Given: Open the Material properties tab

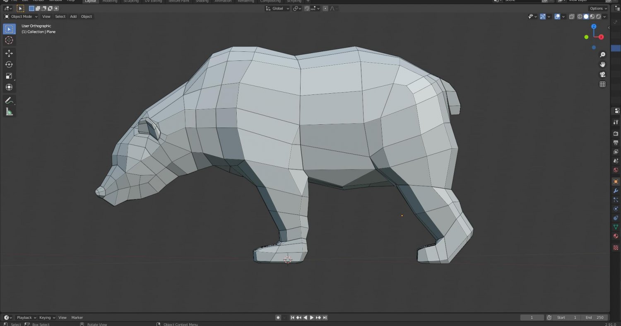Looking at the screenshot, I should tap(616, 236).
